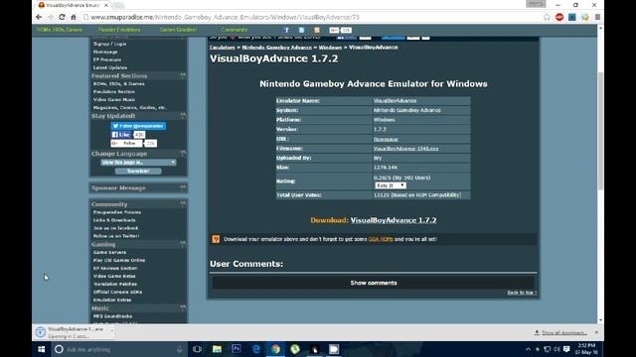Open Task View on the taskbar
The height and width of the screenshot is (357, 636).
(x=197, y=349)
